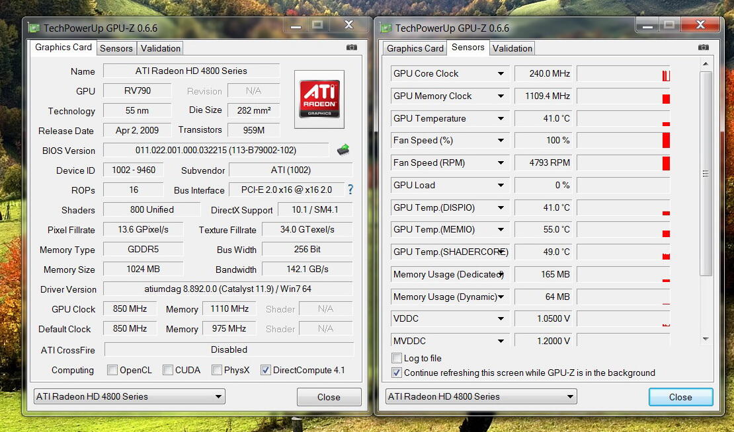Switch to Validation tab in left window
This screenshot has height=432, width=734.
160,48
